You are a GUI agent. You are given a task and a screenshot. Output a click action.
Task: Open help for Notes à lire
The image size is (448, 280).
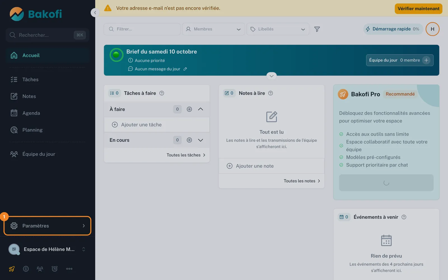pos(270,93)
